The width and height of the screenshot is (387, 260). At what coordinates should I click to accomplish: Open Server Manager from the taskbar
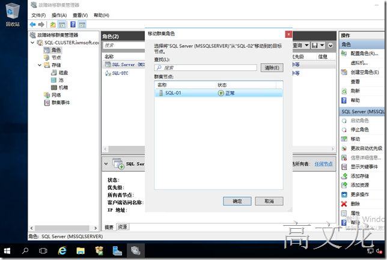pyautogui.click(x=117, y=251)
